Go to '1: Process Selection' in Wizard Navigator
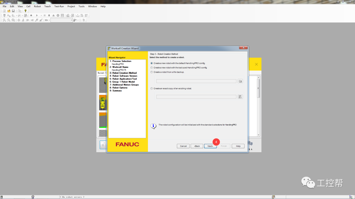This screenshot has height=199, width=355. tap(120, 61)
